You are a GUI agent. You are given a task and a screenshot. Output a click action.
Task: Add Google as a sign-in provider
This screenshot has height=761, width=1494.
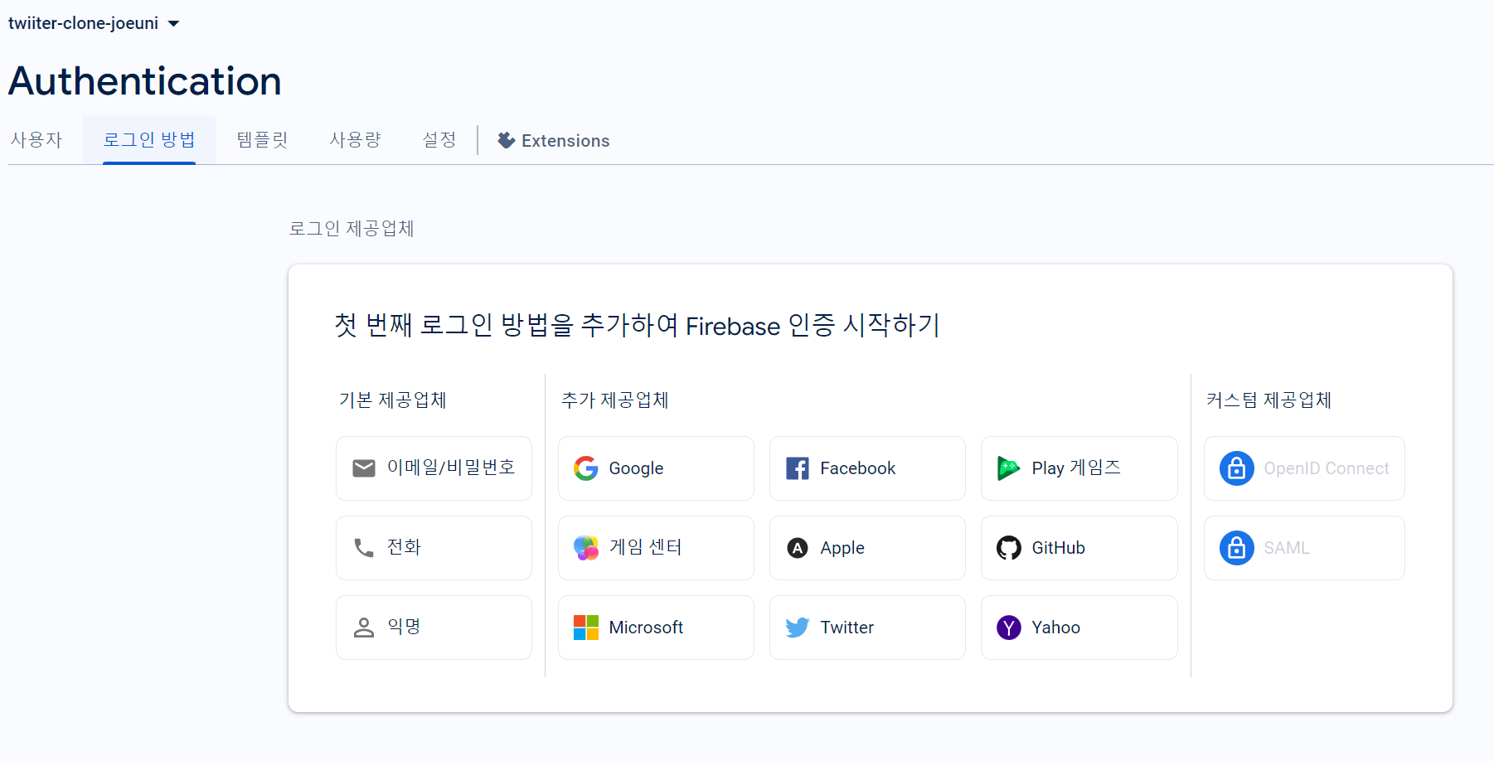tap(656, 468)
